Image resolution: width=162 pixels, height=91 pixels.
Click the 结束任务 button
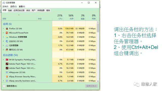(x=91, y=86)
